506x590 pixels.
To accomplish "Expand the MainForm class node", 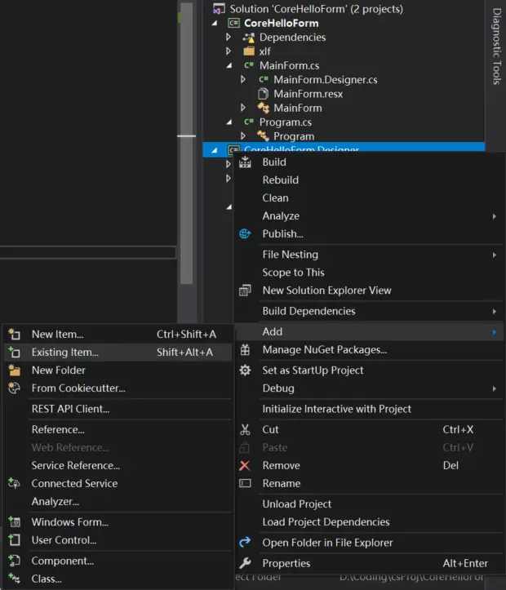I will [242, 108].
